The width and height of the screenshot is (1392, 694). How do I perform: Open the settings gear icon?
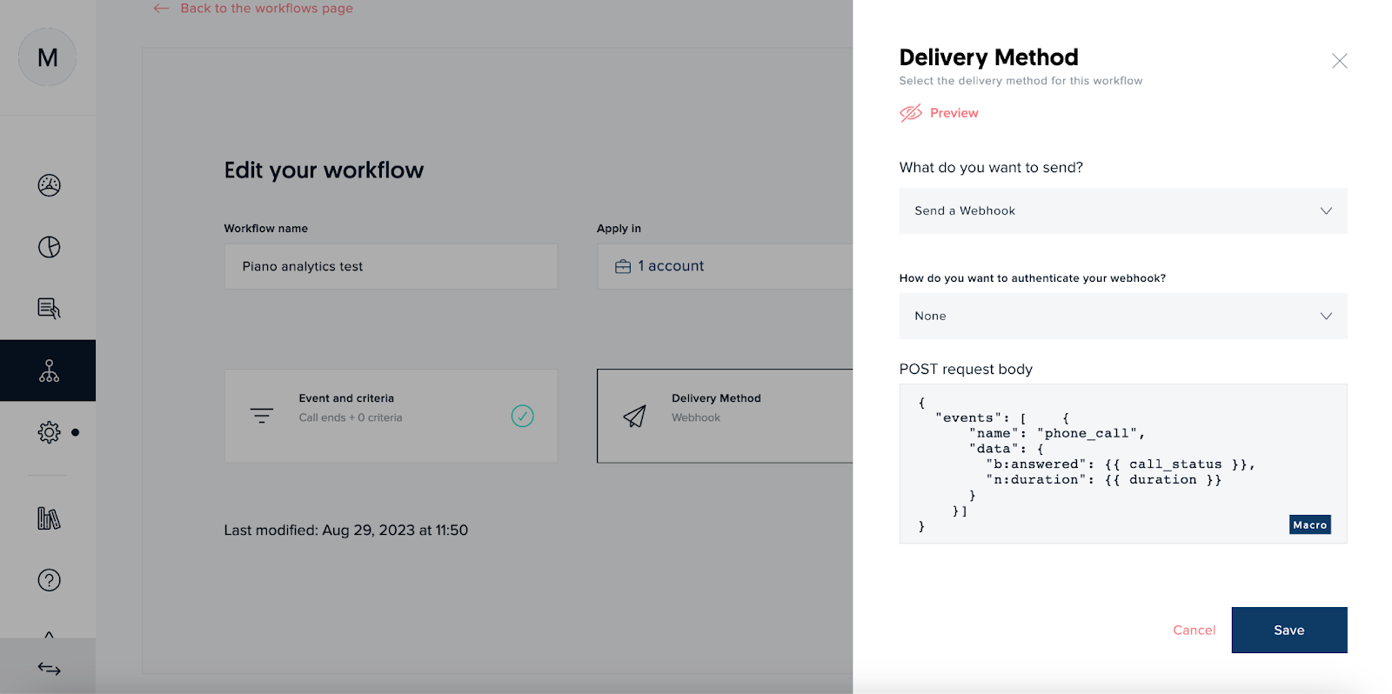pos(49,432)
